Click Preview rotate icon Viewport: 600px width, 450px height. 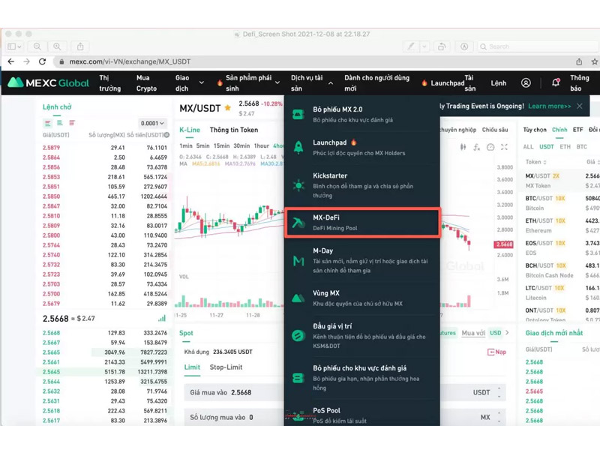click(442, 46)
